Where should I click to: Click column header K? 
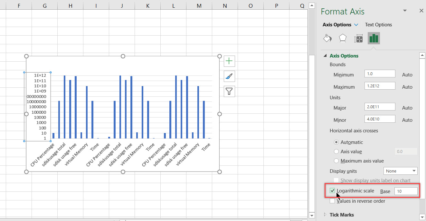click(x=147, y=6)
